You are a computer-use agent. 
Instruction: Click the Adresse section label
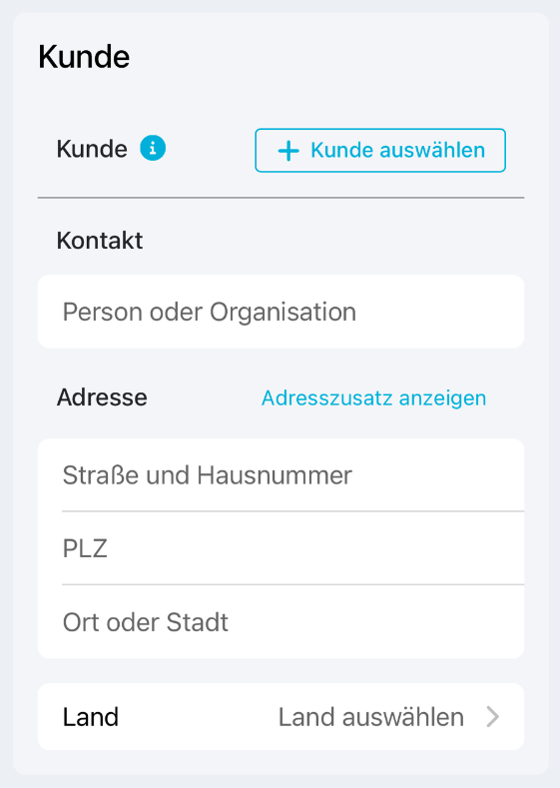pyautogui.click(x=102, y=397)
